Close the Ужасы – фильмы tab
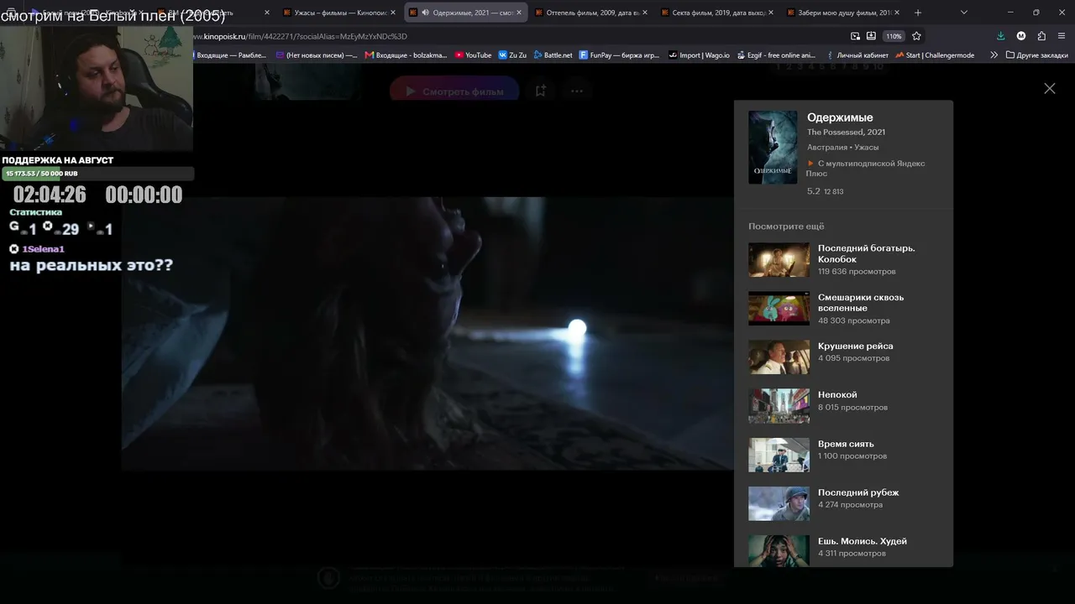Screen dimensions: 1075x604 pos(392,13)
